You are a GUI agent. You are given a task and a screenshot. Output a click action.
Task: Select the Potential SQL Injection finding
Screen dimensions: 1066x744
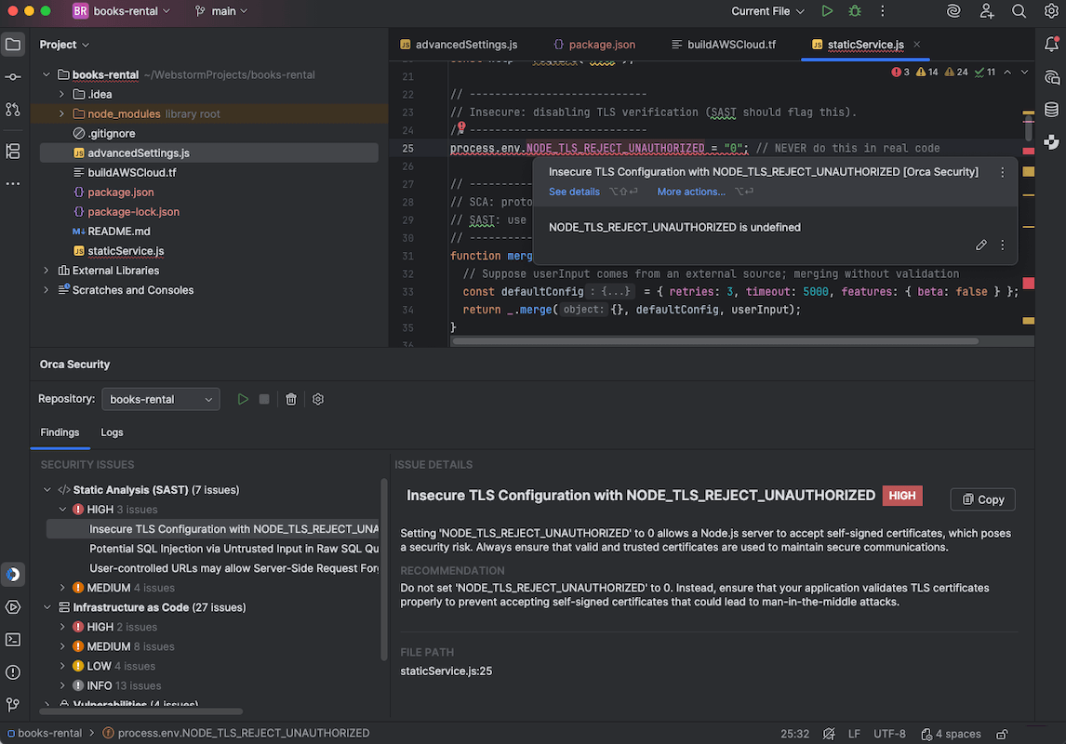(x=233, y=549)
